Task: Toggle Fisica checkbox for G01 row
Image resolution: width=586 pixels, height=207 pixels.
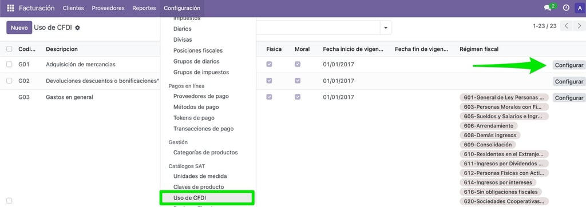Action: pos(269,64)
